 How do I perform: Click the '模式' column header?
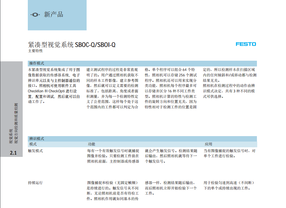pos(33,144)
